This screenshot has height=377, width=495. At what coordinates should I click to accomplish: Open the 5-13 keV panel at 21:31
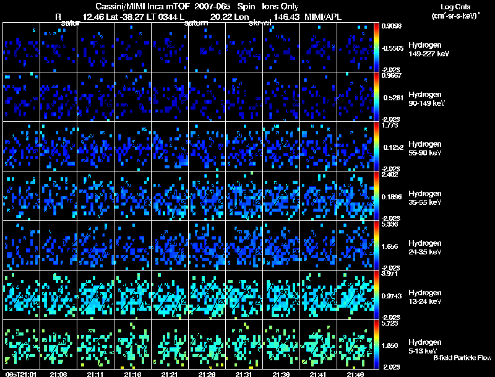tap(244, 345)
